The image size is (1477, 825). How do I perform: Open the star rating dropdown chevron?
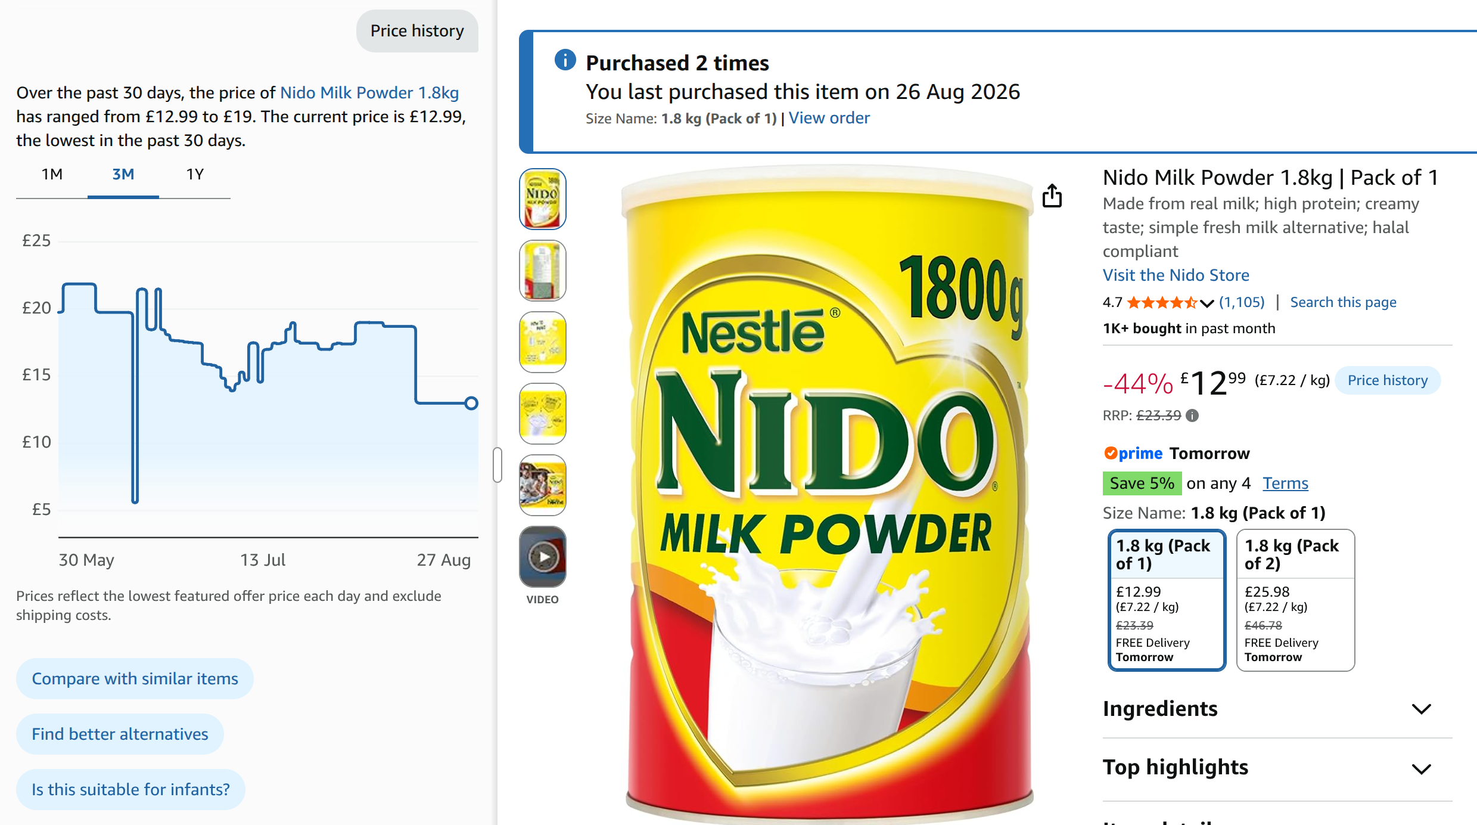[x=1207, y=303]
